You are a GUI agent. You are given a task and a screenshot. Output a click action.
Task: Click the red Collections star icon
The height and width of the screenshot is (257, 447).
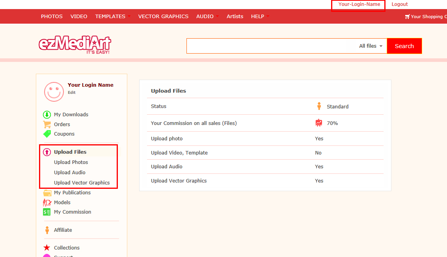[47, 248]
